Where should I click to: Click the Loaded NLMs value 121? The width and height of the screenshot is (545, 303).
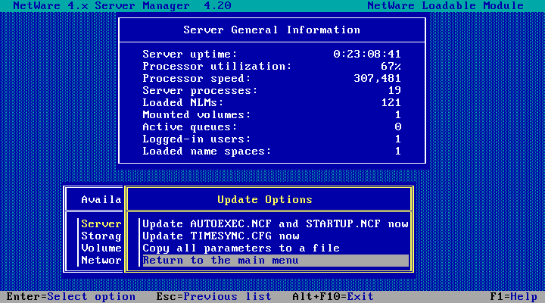click(391, 102)
